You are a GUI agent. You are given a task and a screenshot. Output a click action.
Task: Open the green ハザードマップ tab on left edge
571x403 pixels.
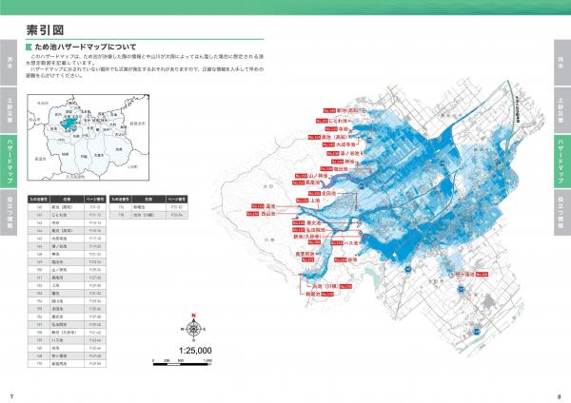[x=9, y=162]
